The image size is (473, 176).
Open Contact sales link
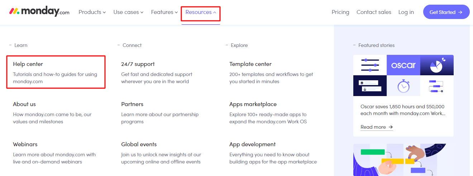[x=374, y=12]
